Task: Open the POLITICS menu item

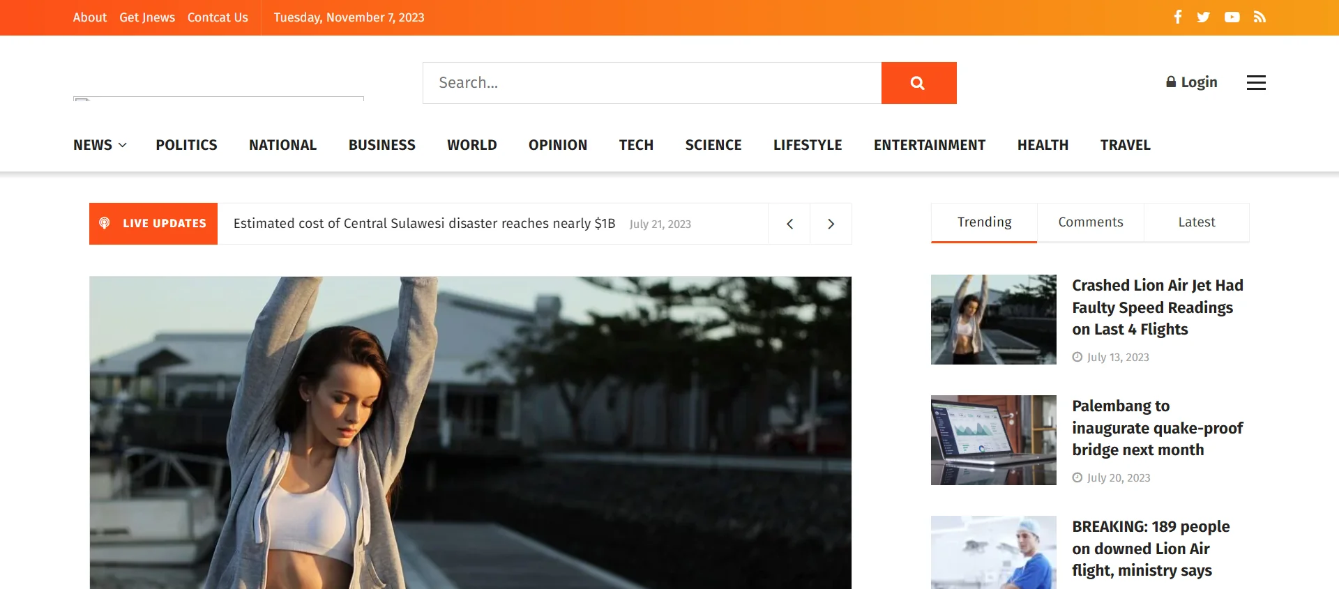Action: pyautogui.click(x=186, y=145)
